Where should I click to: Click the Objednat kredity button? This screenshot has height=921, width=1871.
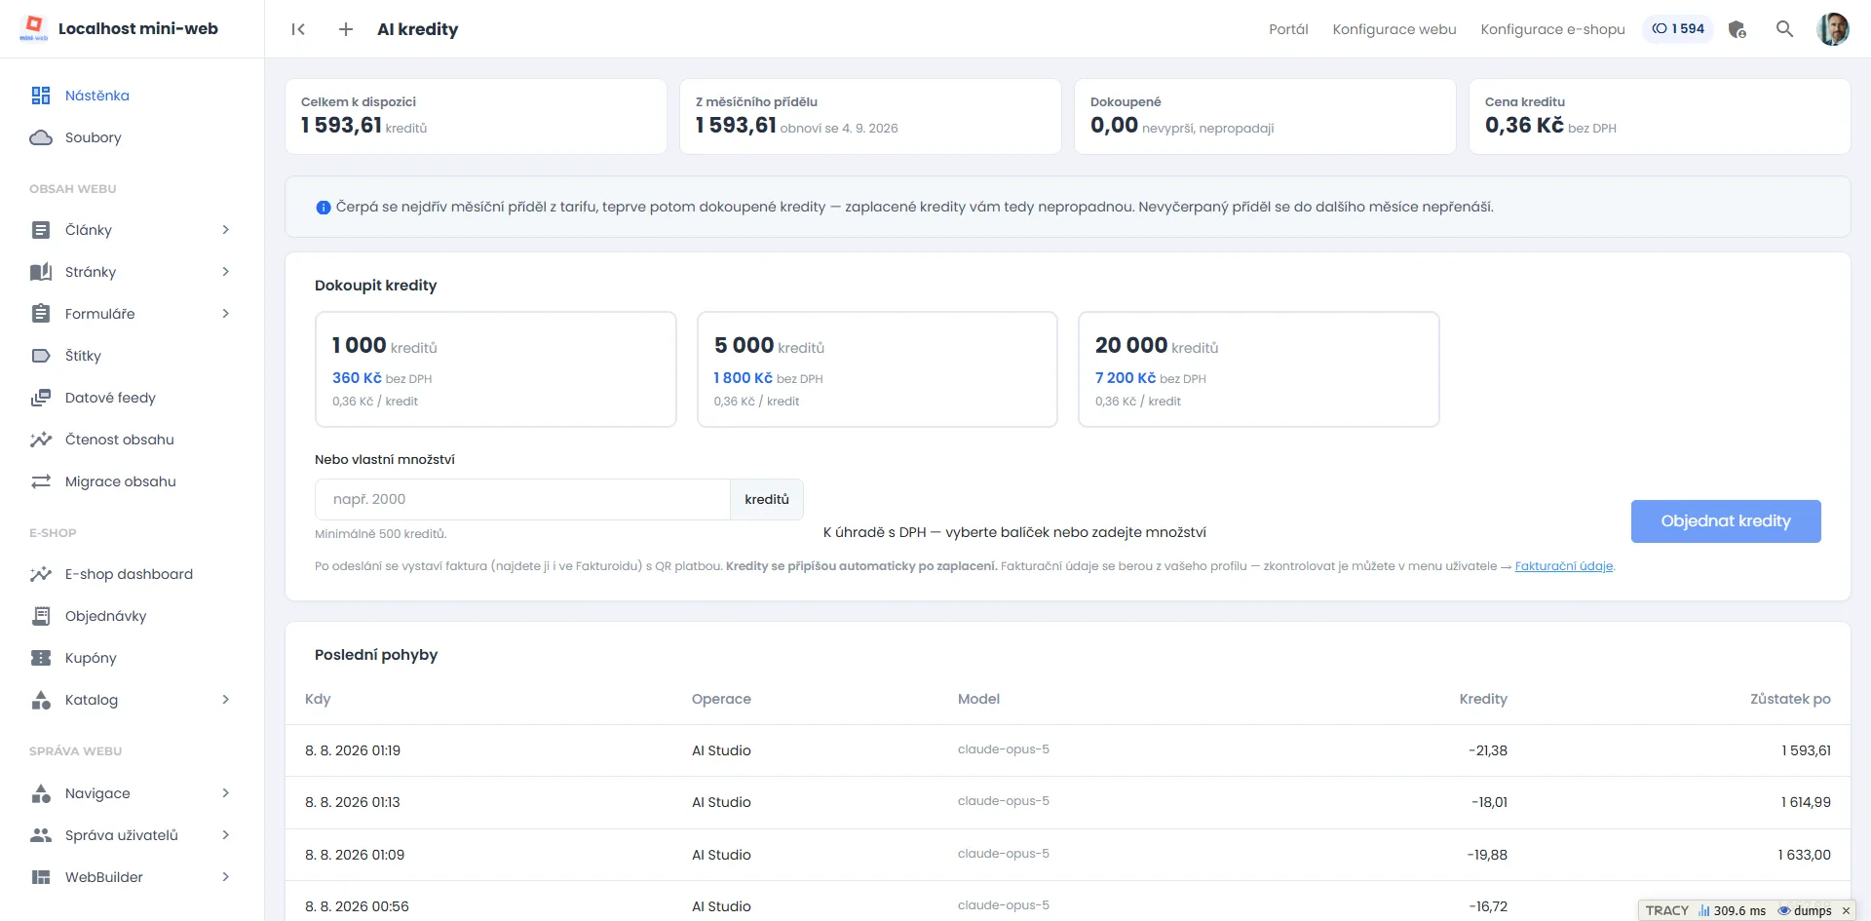click(1726, 521)
